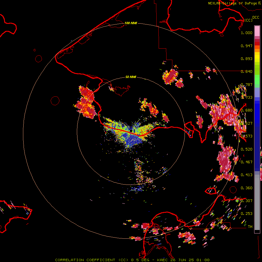Pick the pink top segment of the color bar

[257, 31]
